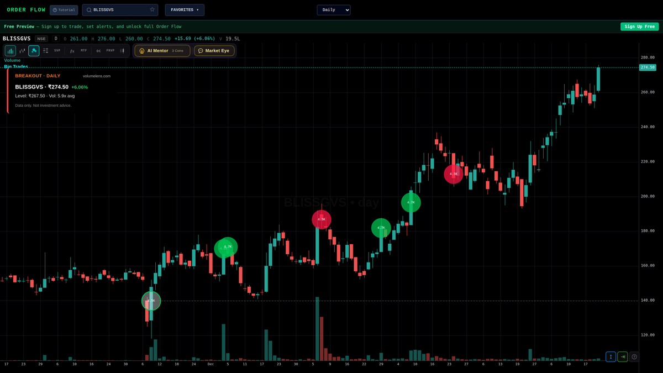This screenshot has width=663, height=373.
Task: Toggle the Big Trades bubble overlay icon
Action: tap(33, 50)
